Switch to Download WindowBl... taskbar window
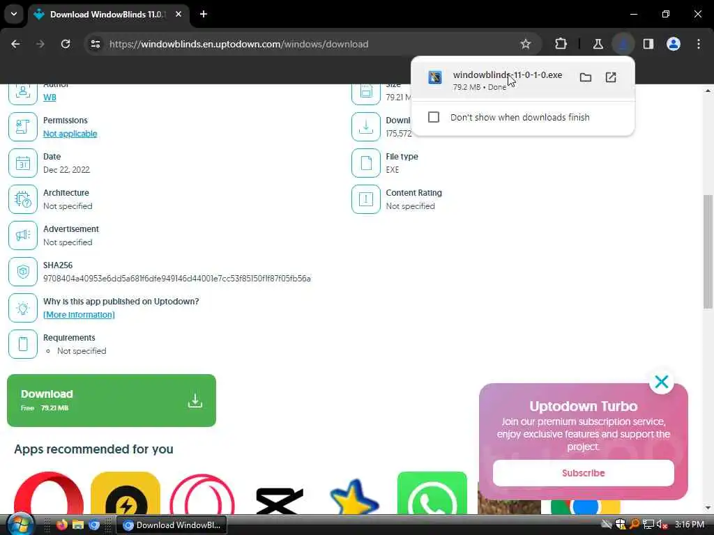714x535 pixels. pyautogui.click(x=172, y=525)
